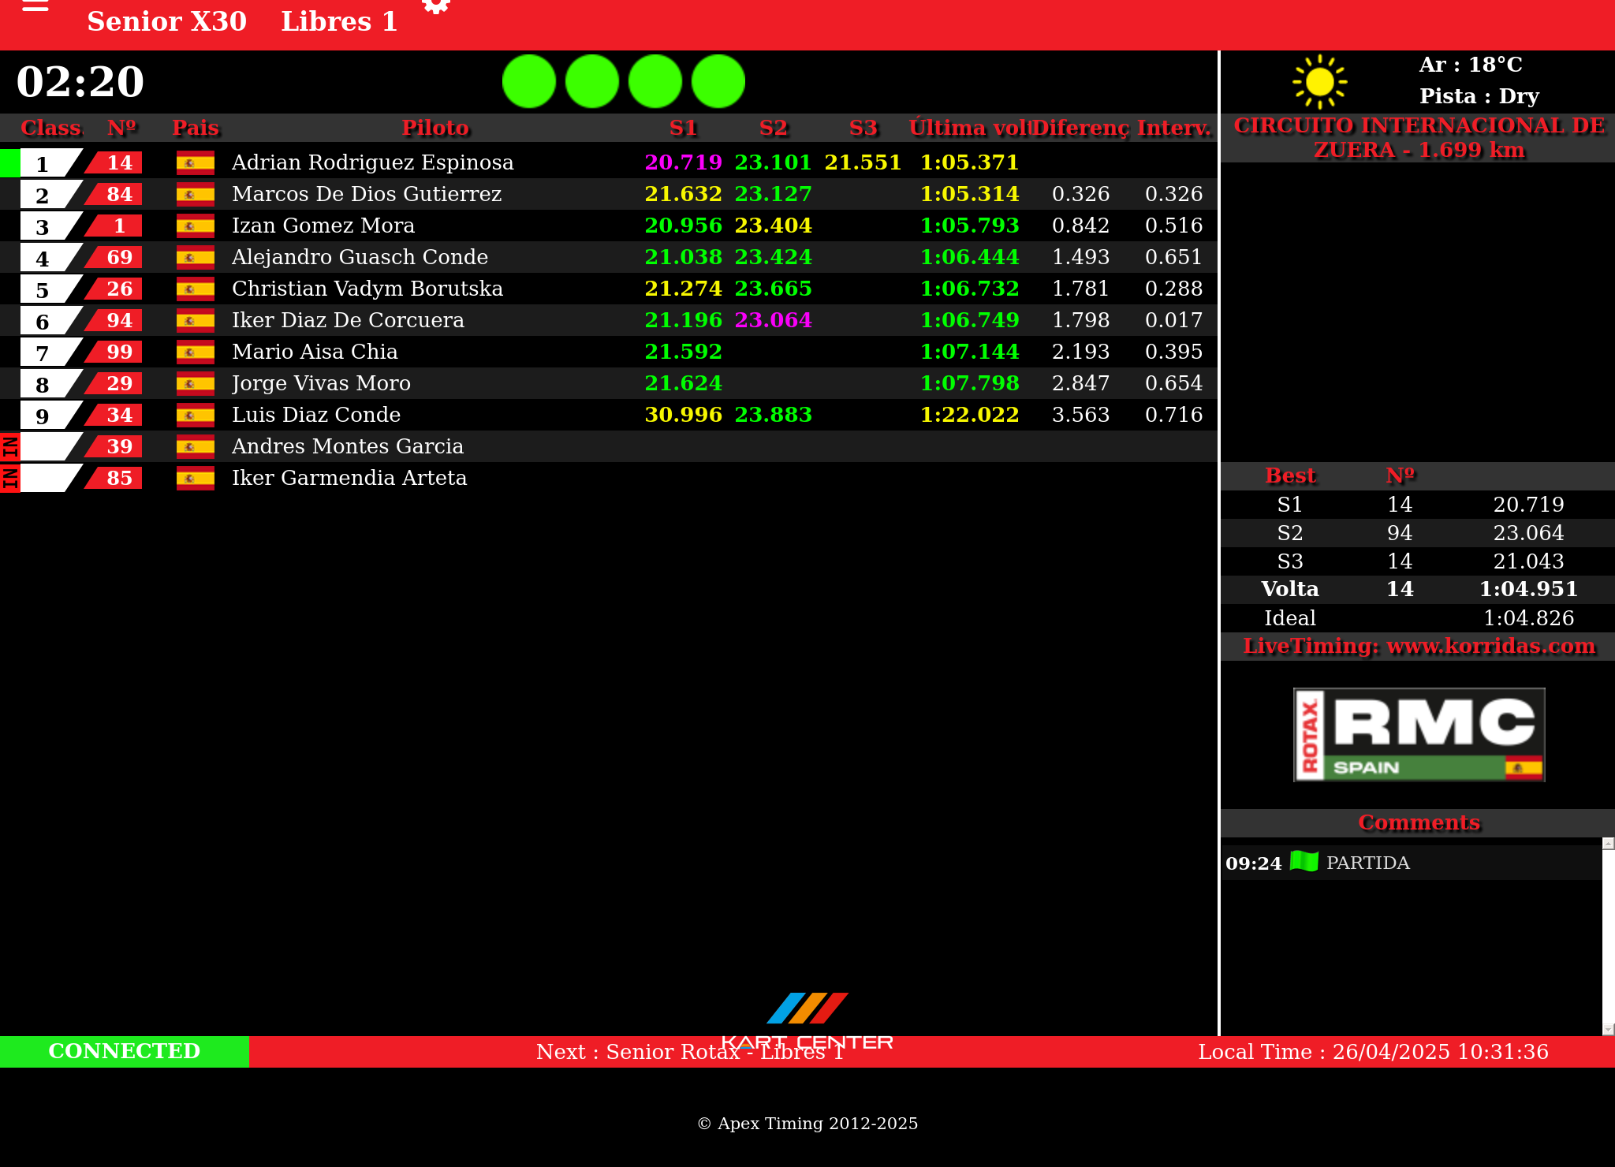Open the settings gear icon
1615x1167 pixels.
point(436,6)
